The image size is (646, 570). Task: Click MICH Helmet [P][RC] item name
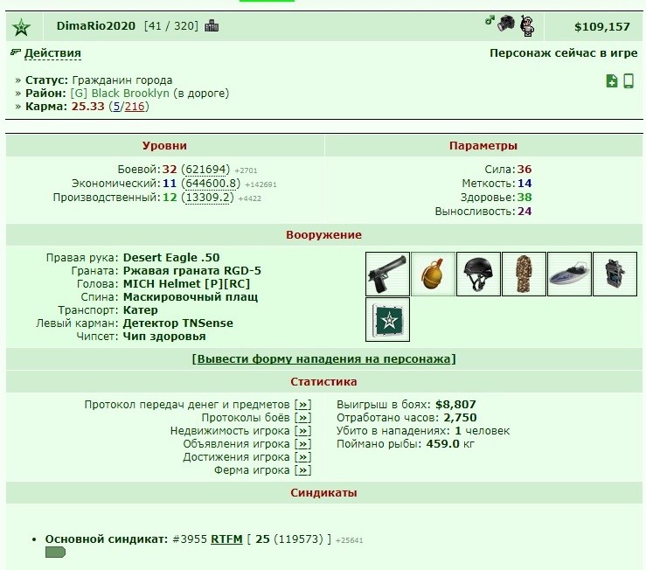186,284
